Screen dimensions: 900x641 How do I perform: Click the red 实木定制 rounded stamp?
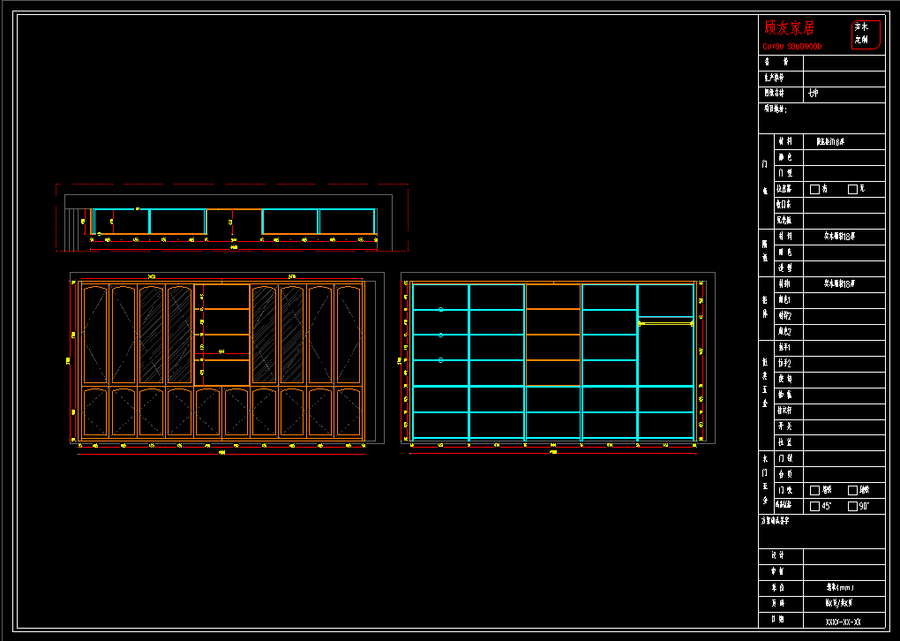(866, 34)
